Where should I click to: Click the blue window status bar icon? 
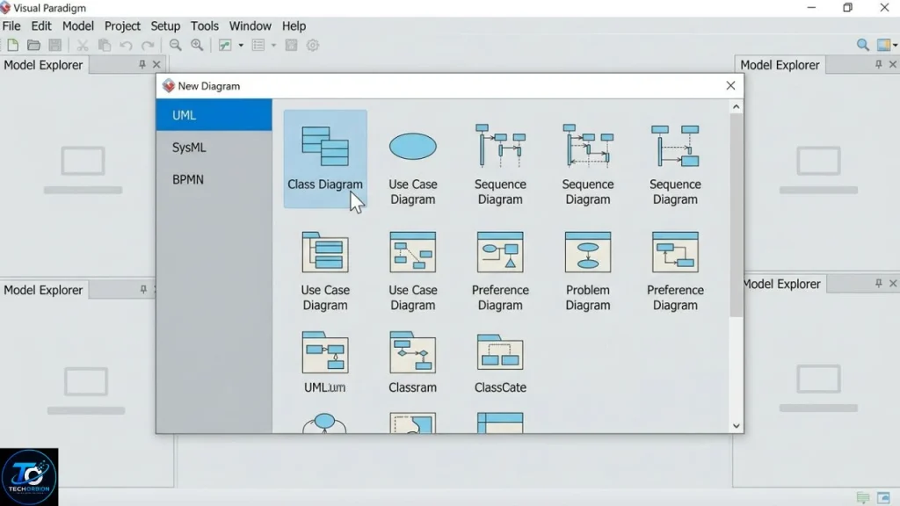(883, 497)
